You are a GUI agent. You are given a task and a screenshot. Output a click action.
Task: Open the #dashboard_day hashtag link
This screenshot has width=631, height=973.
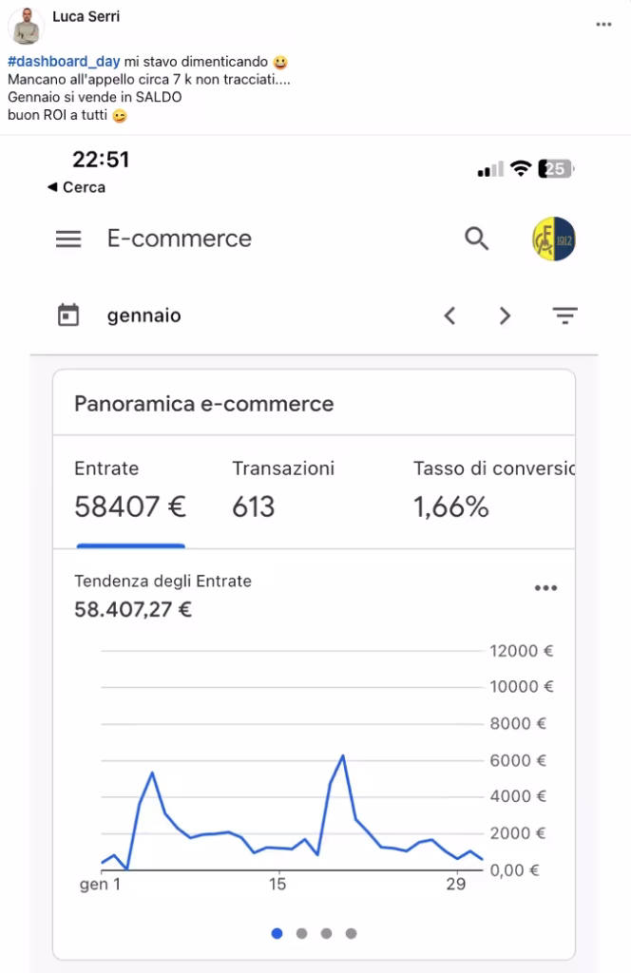click(x=64, y=62)
